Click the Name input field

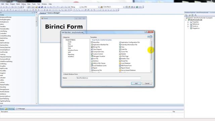pos(108,78)
